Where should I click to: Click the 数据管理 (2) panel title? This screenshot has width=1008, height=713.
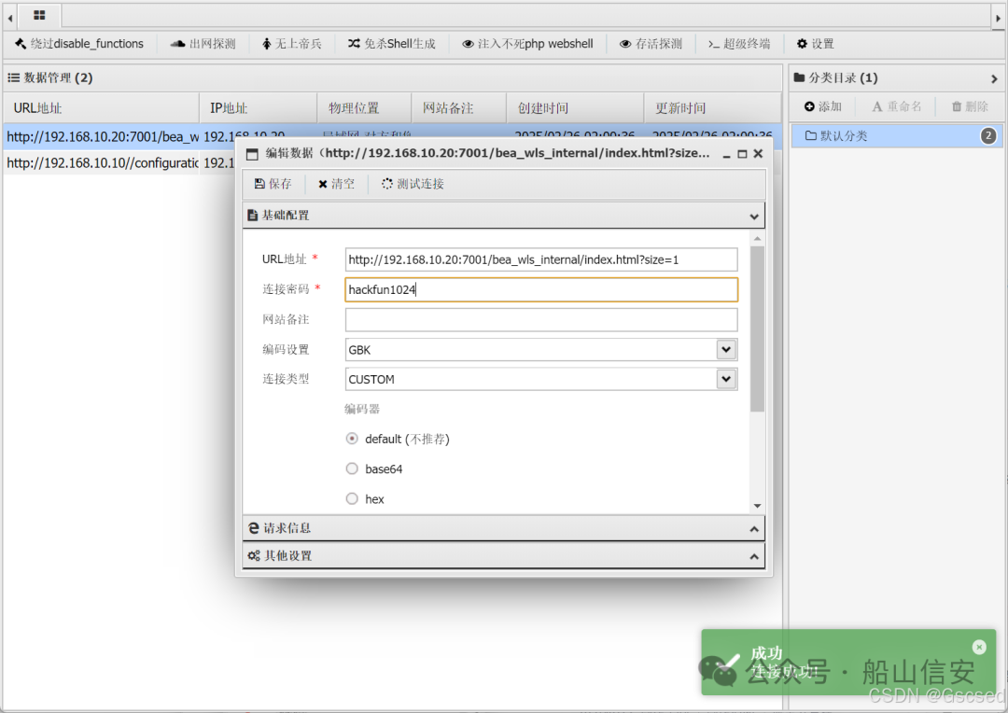tap(50, 77)
